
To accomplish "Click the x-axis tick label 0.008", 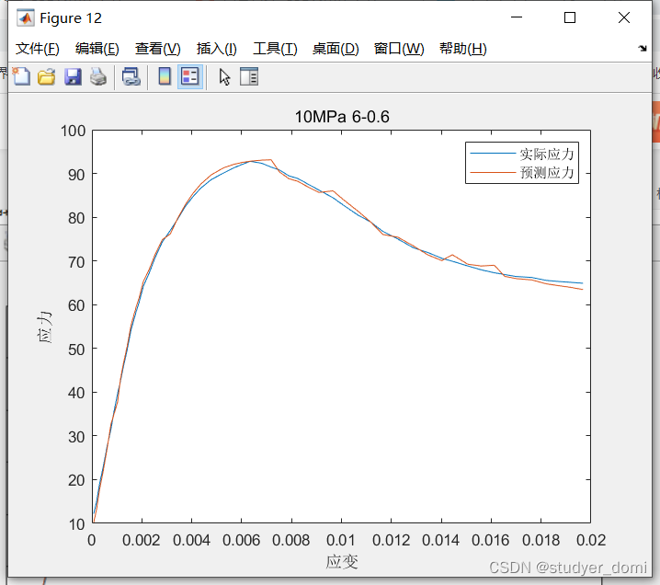I will (290, 540).
